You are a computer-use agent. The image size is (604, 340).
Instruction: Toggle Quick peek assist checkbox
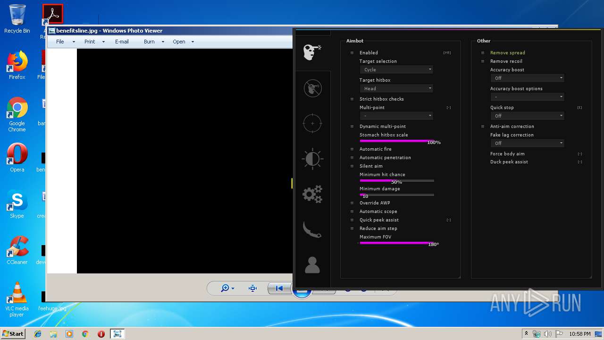tap(352, 220)
